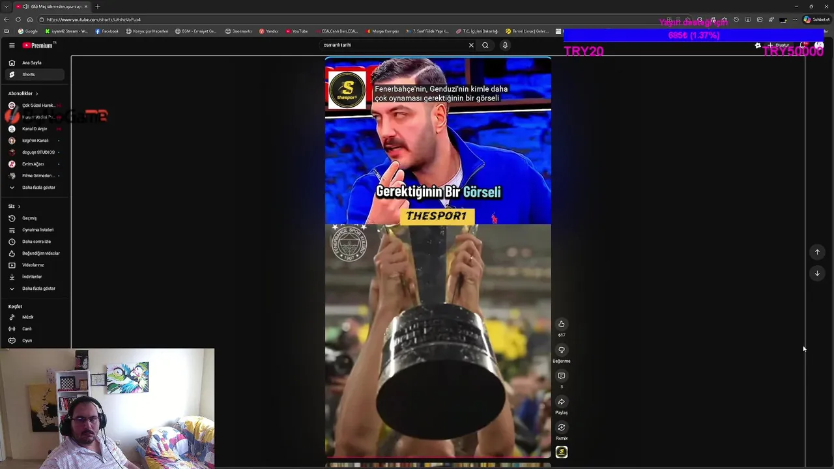The height and width of the screenshot is (469, 834).
Task: Open Evrim Ağacı channel
Action: (x=36, y=164)
